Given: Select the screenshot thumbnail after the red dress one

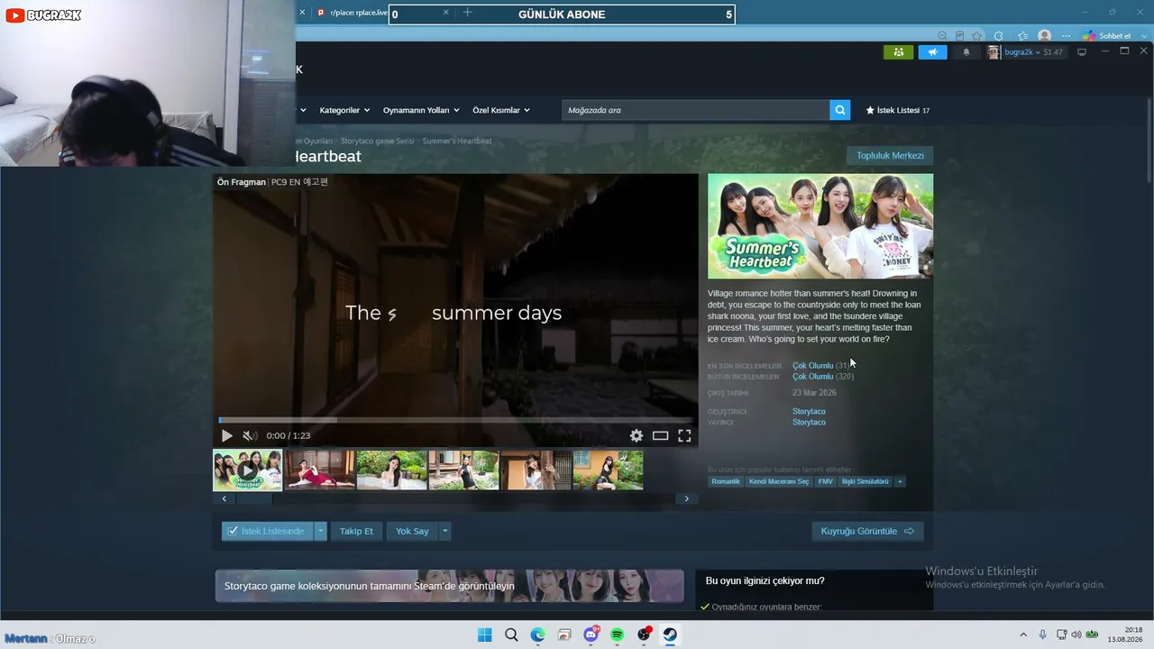Looking at the screenshot, I should tap(392, 471).
